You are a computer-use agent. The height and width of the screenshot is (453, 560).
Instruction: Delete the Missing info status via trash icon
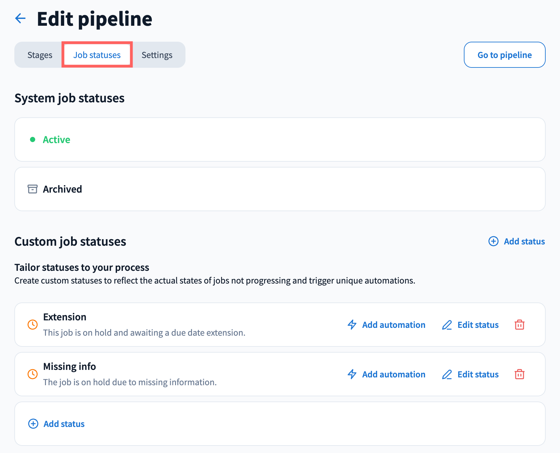(519, 374)
